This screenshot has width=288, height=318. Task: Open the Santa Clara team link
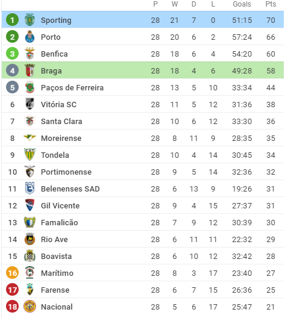coord(61,121)
